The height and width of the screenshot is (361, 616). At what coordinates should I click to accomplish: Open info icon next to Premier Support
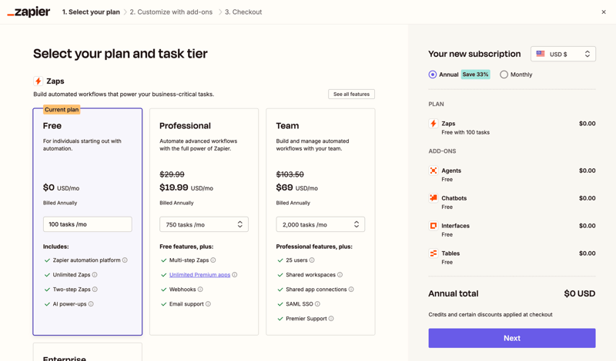coord(331,319)
